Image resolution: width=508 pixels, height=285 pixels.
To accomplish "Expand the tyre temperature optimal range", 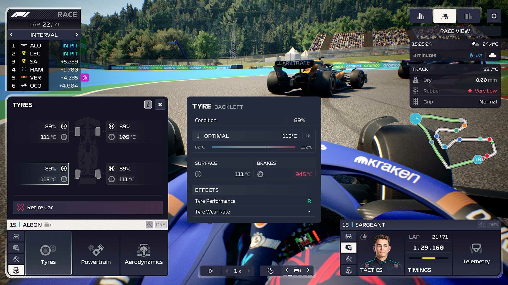I will [x=307, y=136].
